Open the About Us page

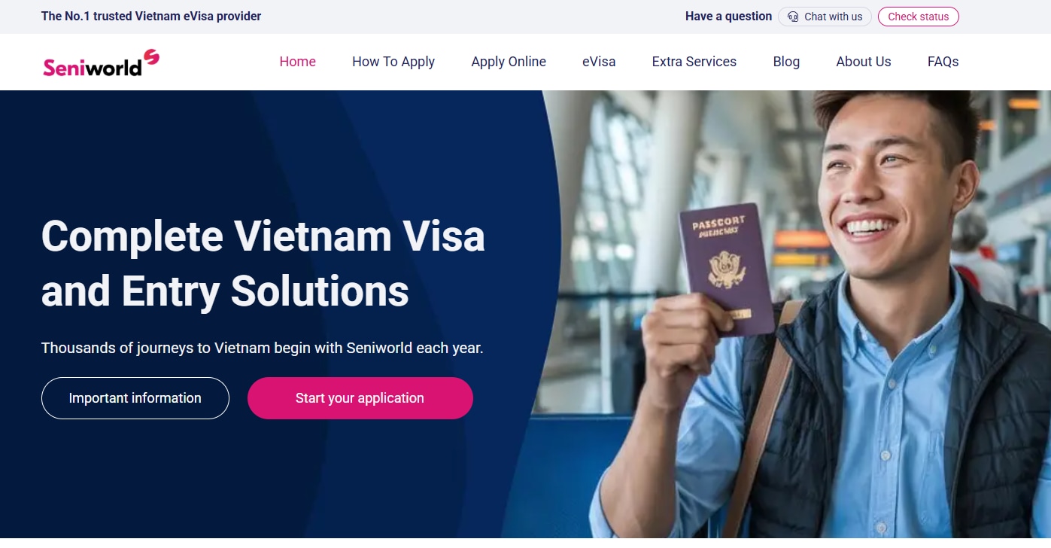pyautogui.click(x=864, y=62)
